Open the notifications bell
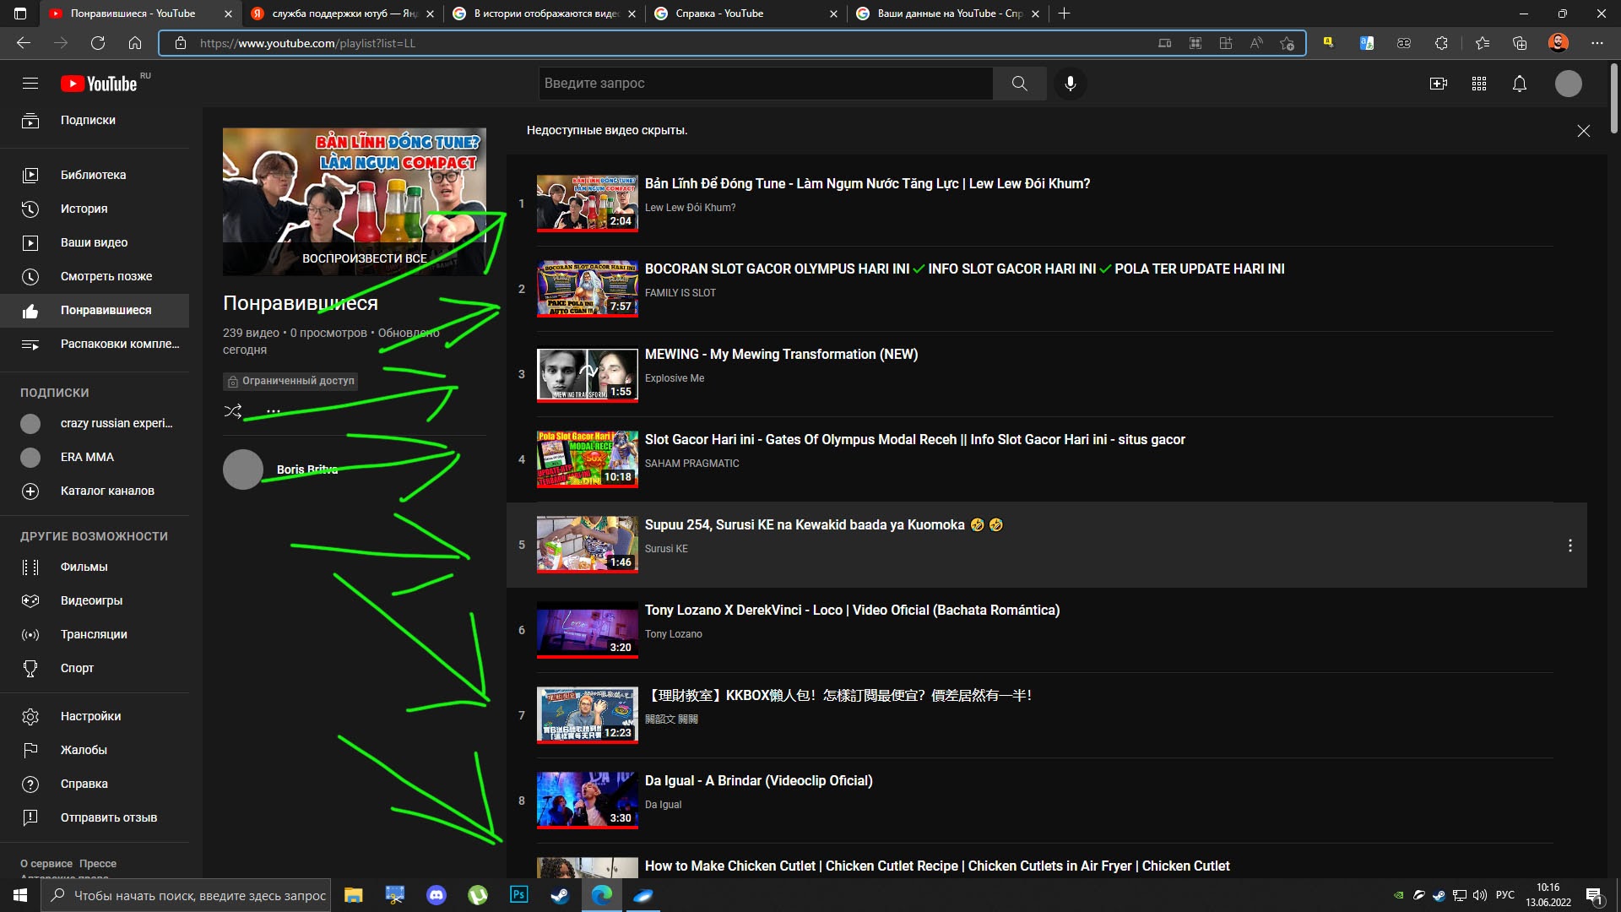Viewport: 1621px width, 912px height. pos(1520,84)
